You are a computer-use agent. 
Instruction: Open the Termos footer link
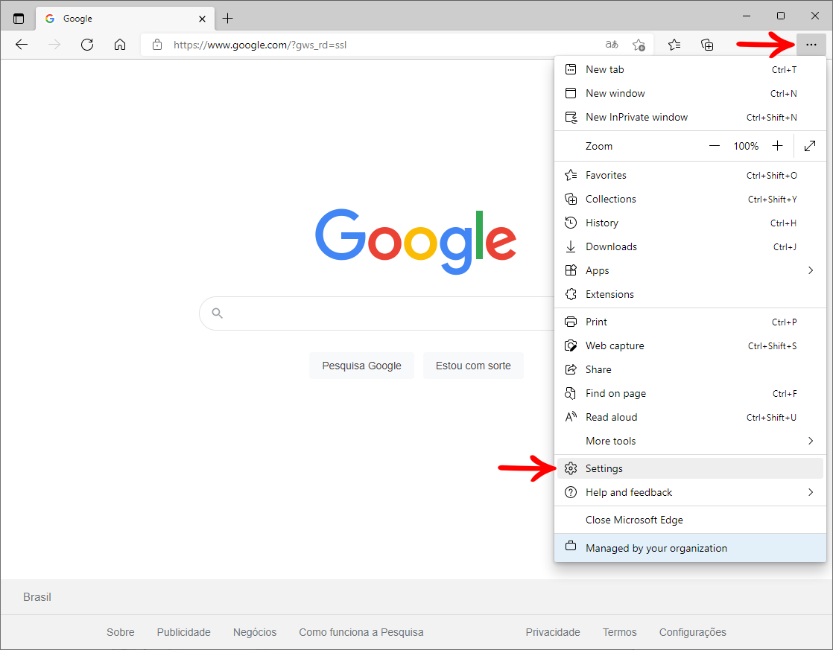click(x=619, y=632)
